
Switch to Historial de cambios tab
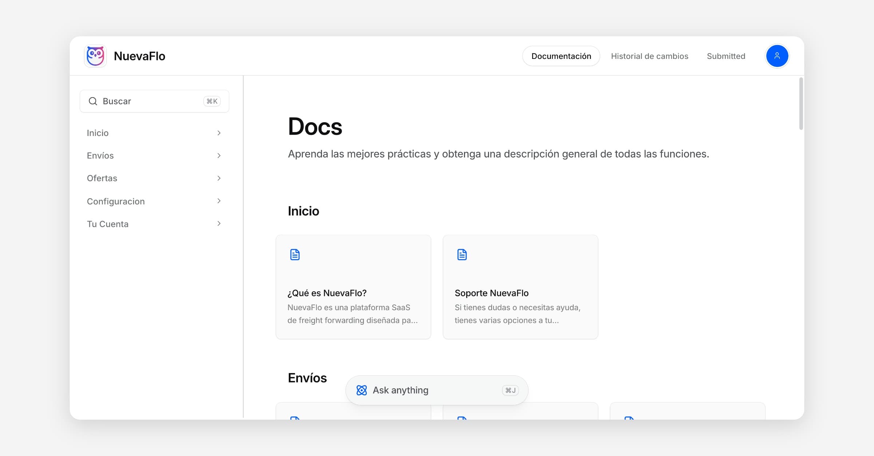click(649, 56)
